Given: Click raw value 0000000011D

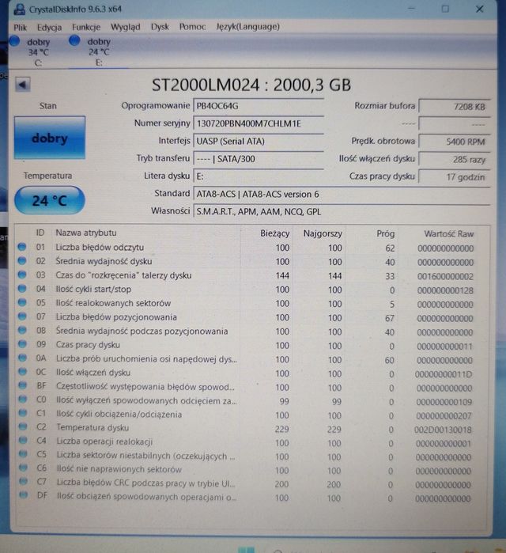Looking at the screenshot, I should pos(444,374).
